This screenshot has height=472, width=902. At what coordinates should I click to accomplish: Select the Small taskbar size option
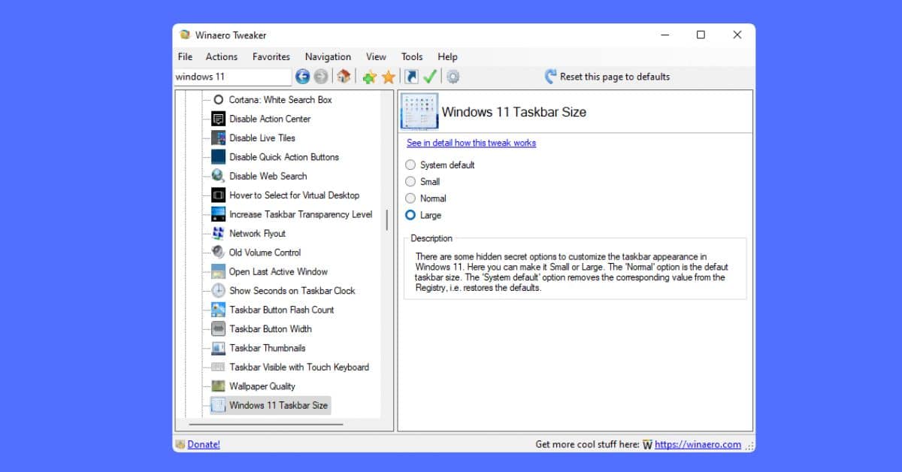410,181
